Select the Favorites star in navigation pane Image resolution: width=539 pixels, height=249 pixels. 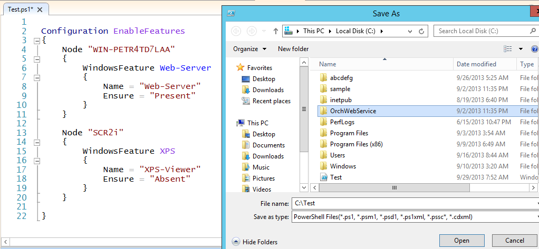pos(240,68)
